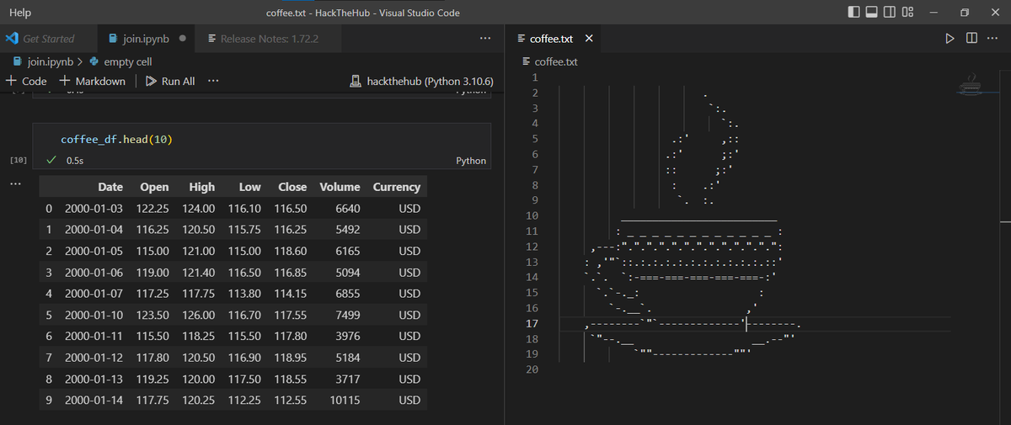The height and width of the screenshot is (425, 1011).
Task: Open notebook toolbar overflow next to Run All
Action: (213, 82)
